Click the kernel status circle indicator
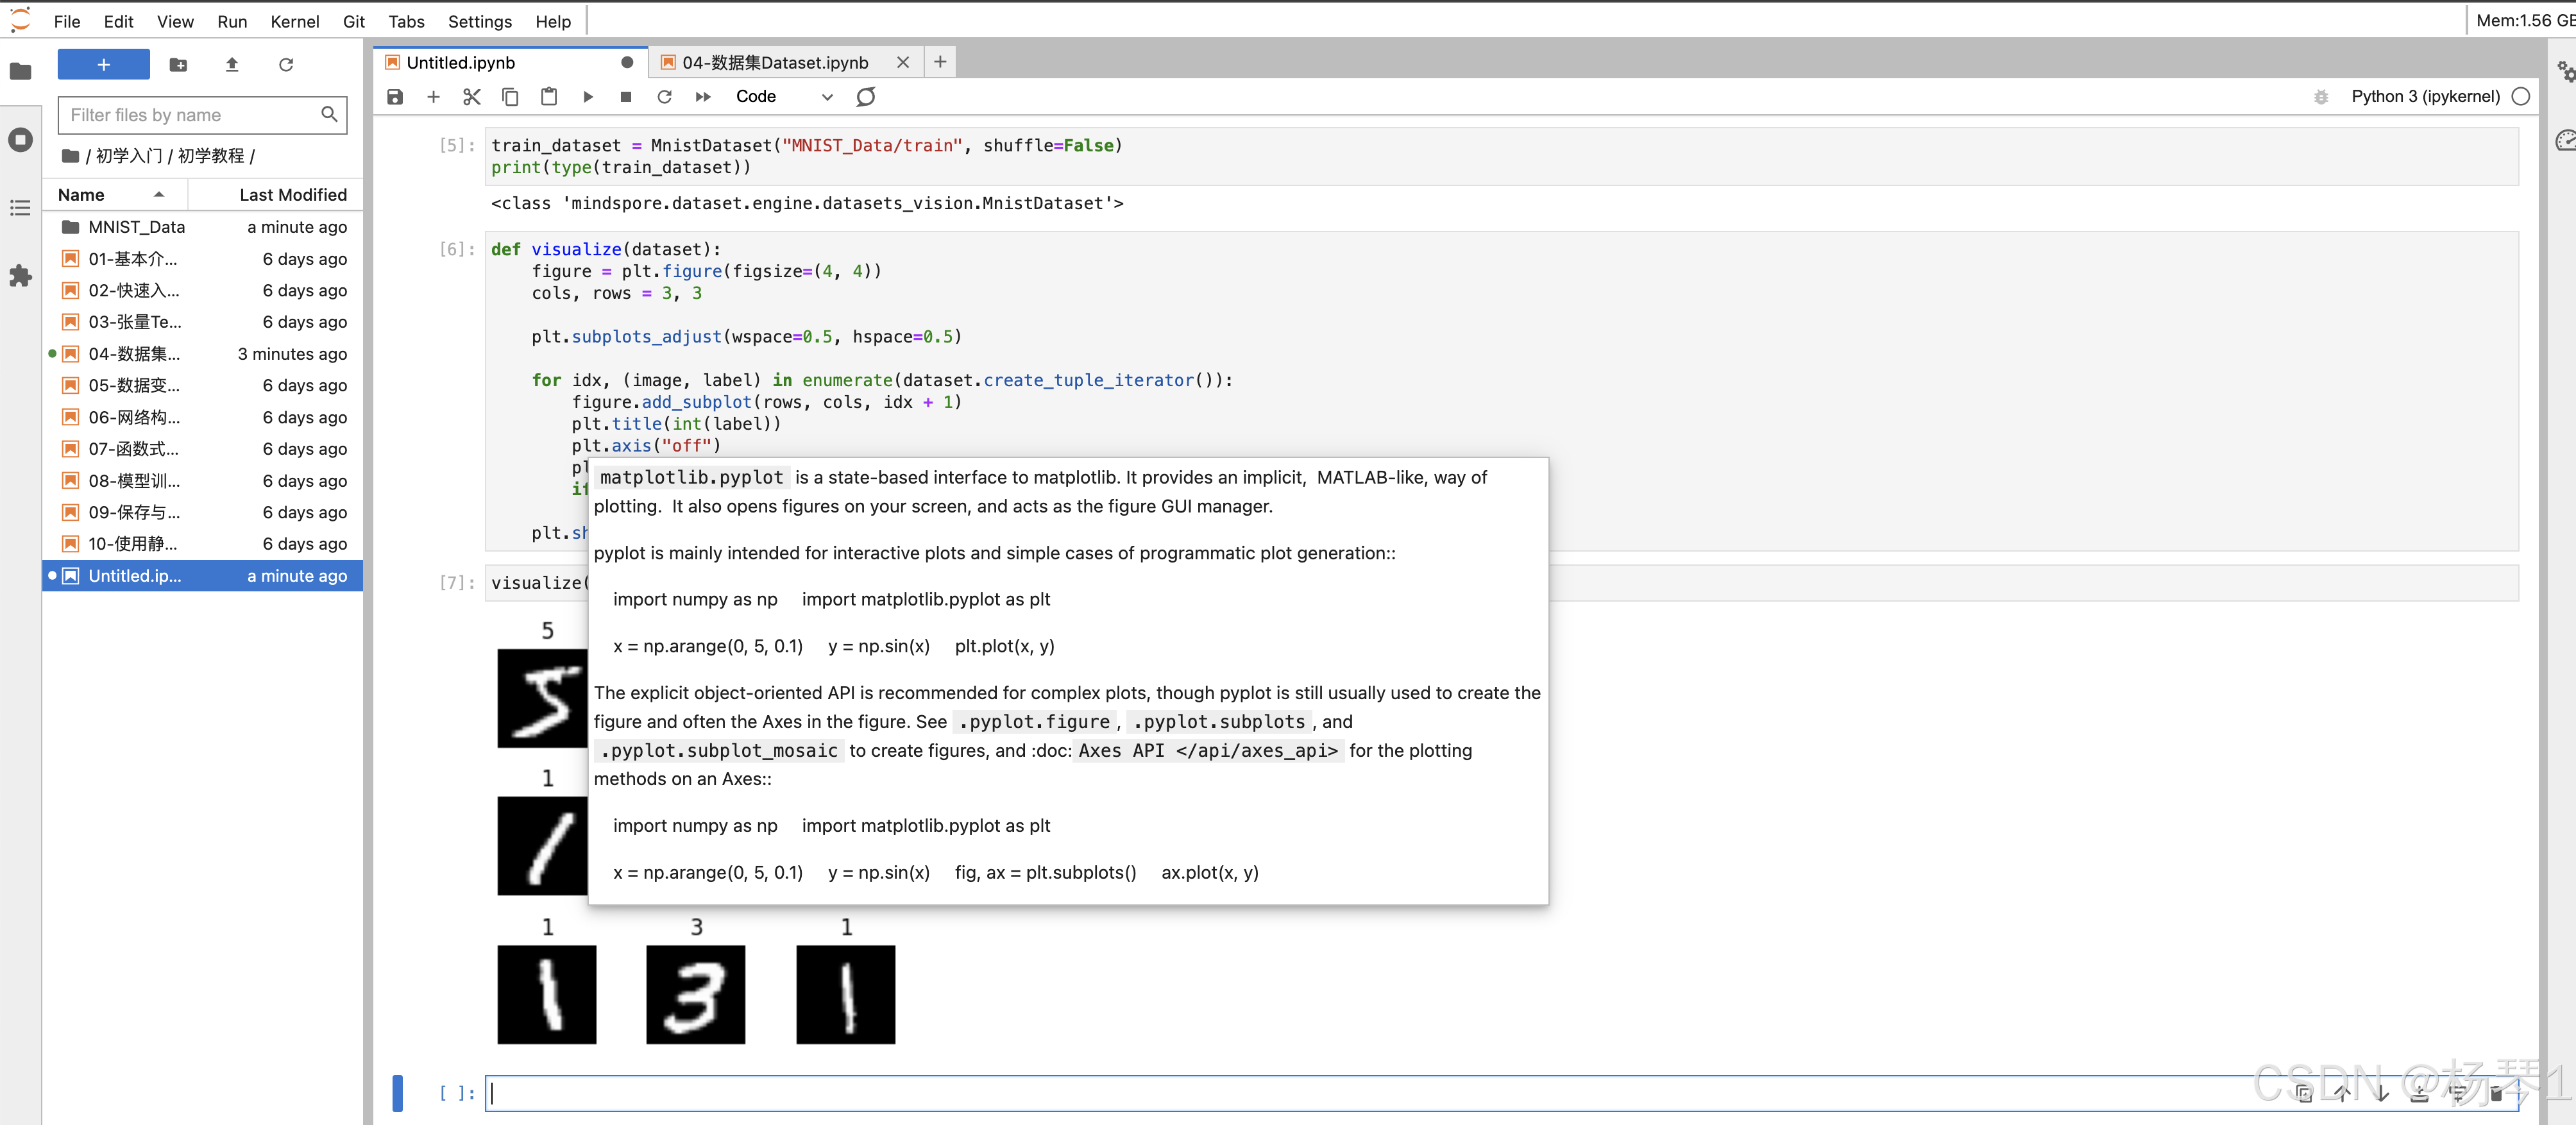 tap(2521, 97)
